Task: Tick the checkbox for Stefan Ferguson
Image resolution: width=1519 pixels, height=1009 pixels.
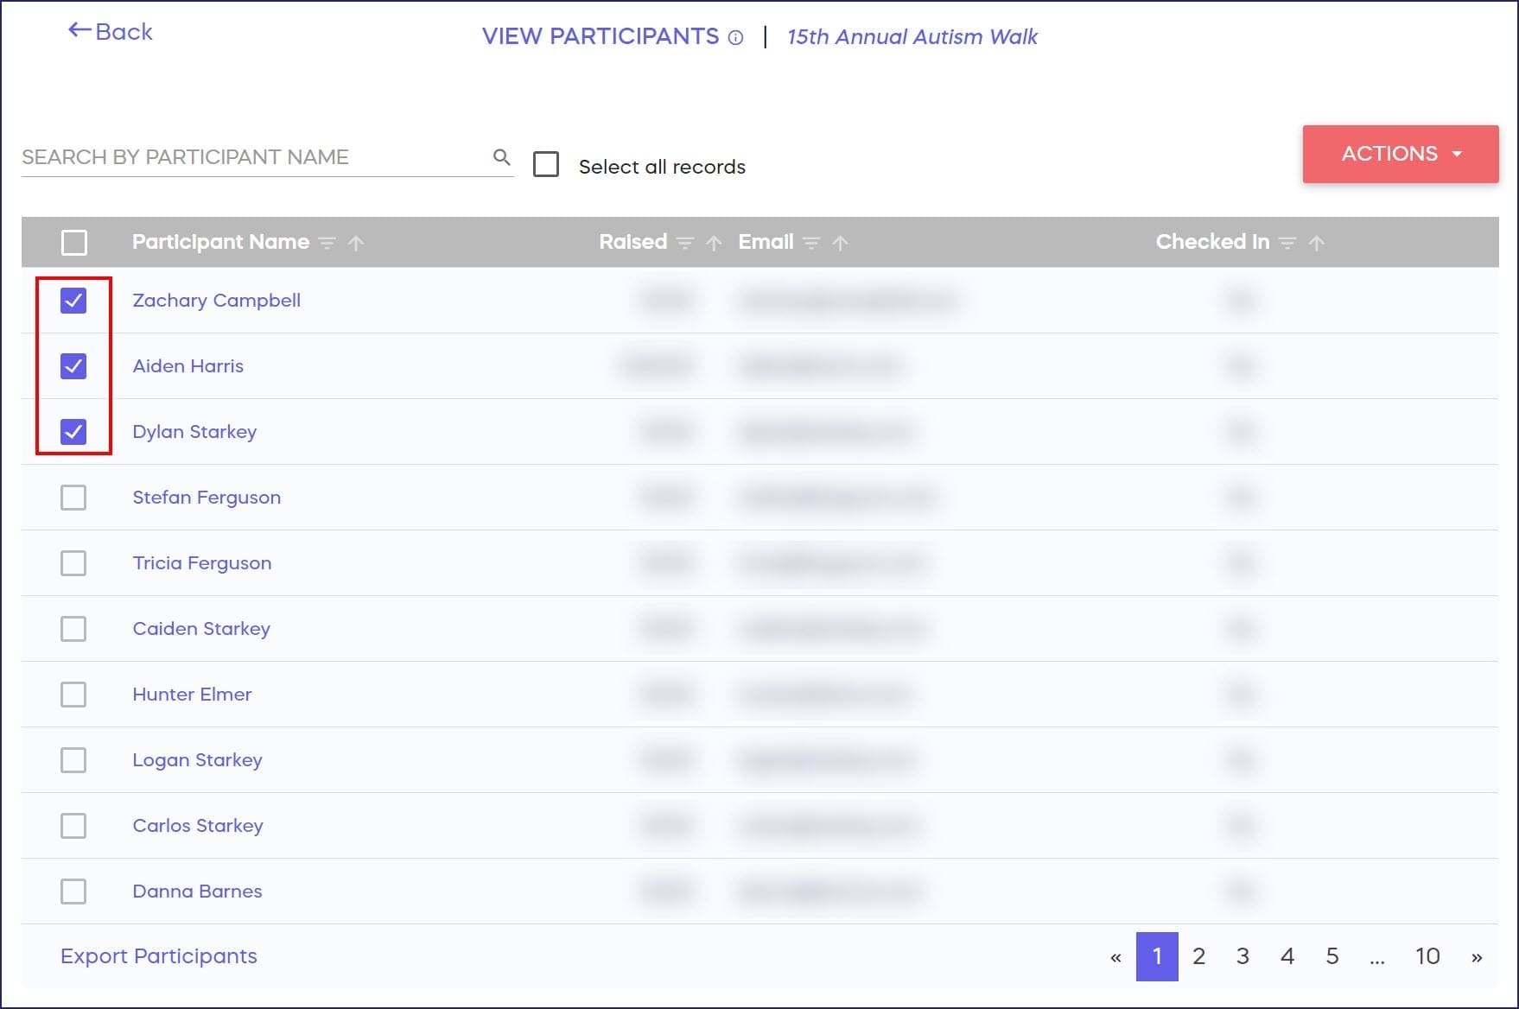Action: (x=73, y=498)
